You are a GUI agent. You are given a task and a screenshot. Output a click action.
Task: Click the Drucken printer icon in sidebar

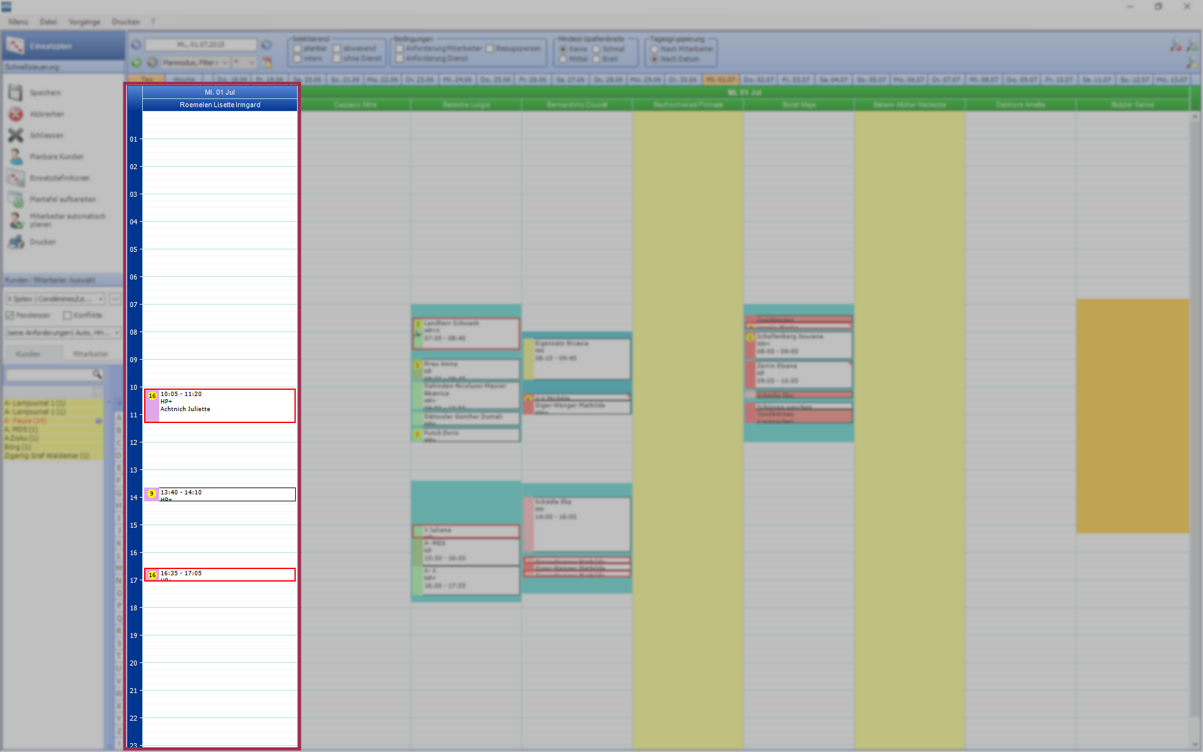16,242
